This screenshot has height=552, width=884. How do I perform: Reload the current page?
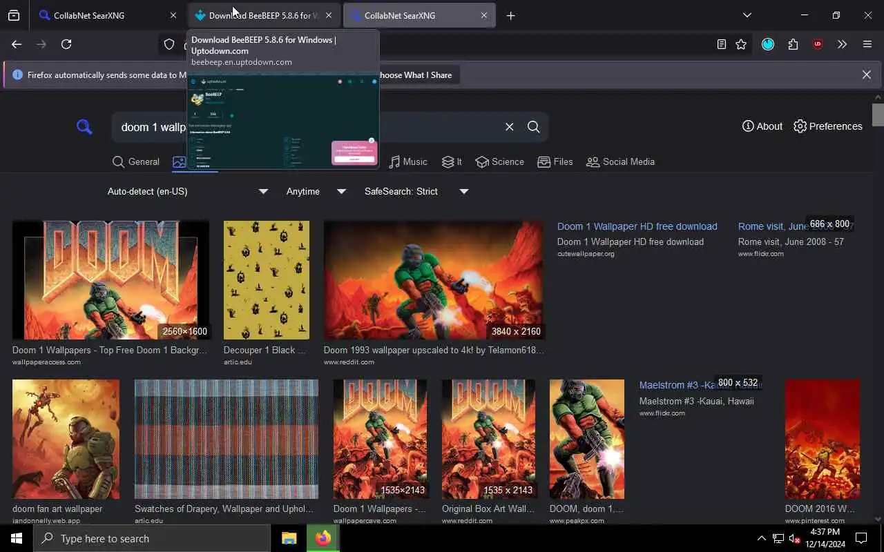66,44
